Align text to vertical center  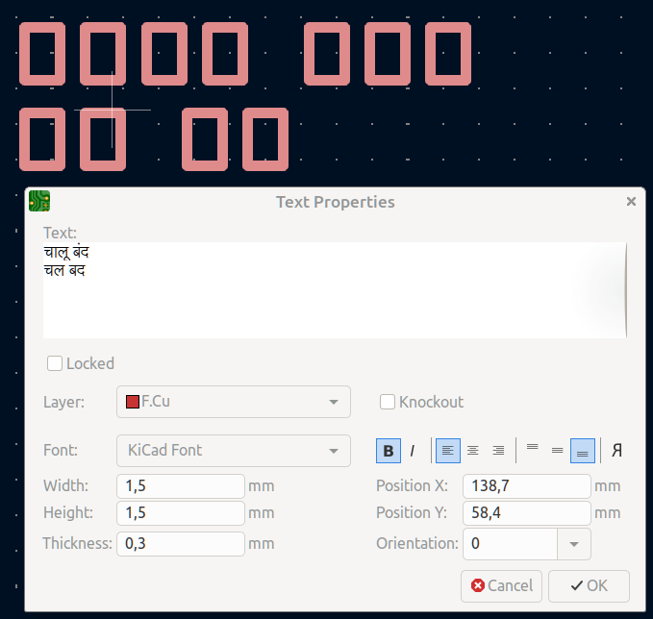(x=557, y=450)
